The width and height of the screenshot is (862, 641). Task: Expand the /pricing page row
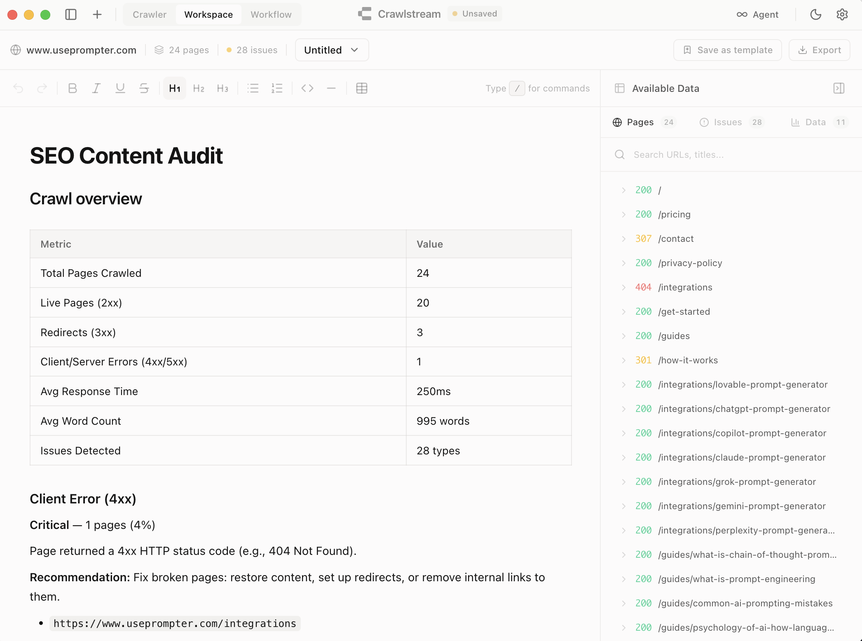(624, 214)
